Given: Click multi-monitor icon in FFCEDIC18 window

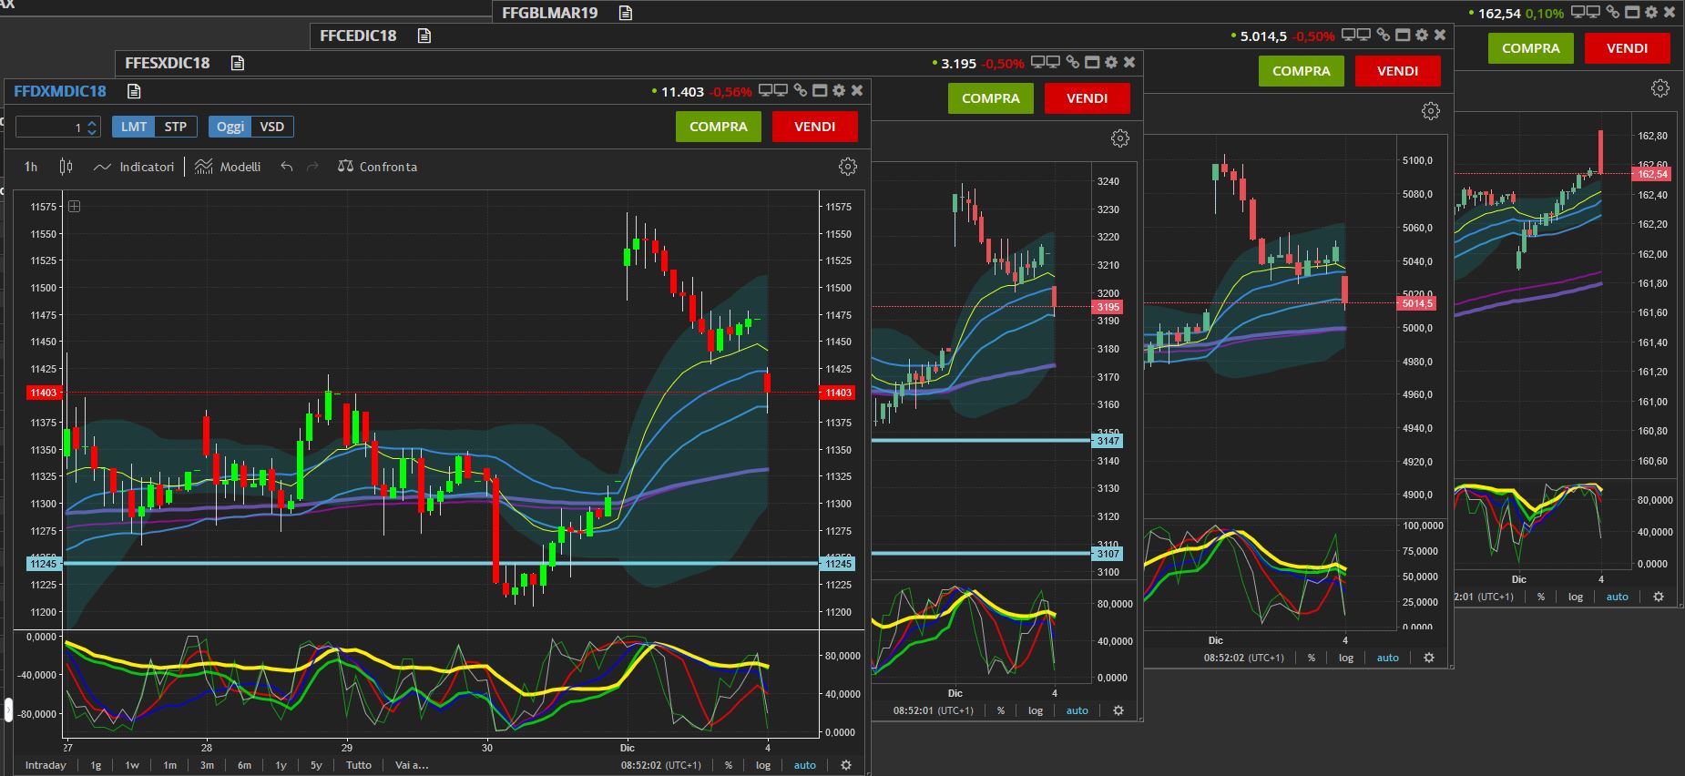Looking at the screenshot, I should (x=1356, y=36).
